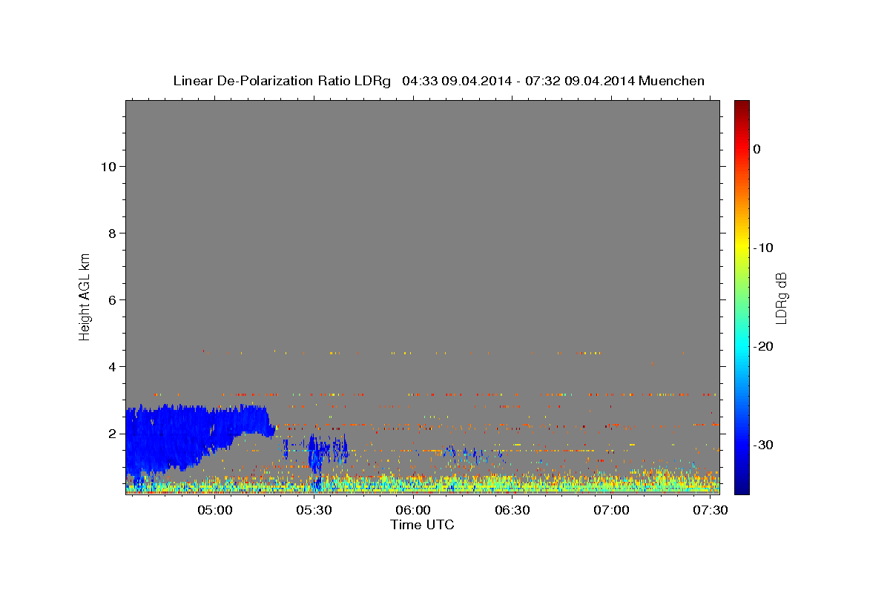Viewport: 890px width, 593px height.
Task: Click the 05:00 time tick label
Action: click(x=215, y=511)
